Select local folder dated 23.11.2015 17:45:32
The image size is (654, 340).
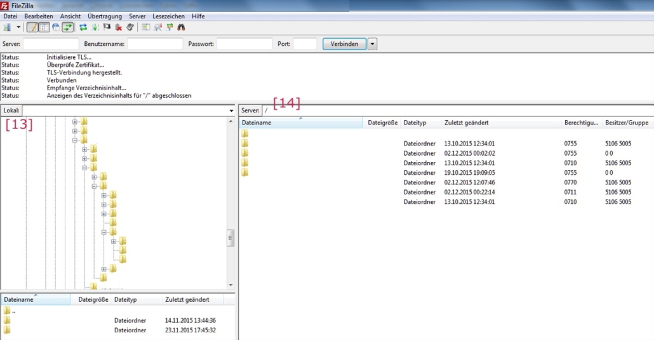118,330
